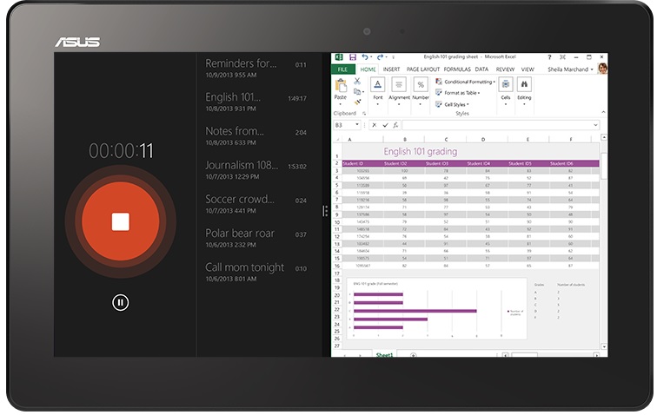
Task: Select all cells with the corner button
Action: 337,140
